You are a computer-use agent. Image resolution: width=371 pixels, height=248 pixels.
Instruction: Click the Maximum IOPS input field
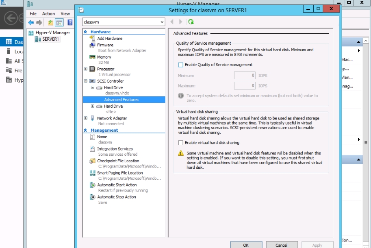[244, 86]
